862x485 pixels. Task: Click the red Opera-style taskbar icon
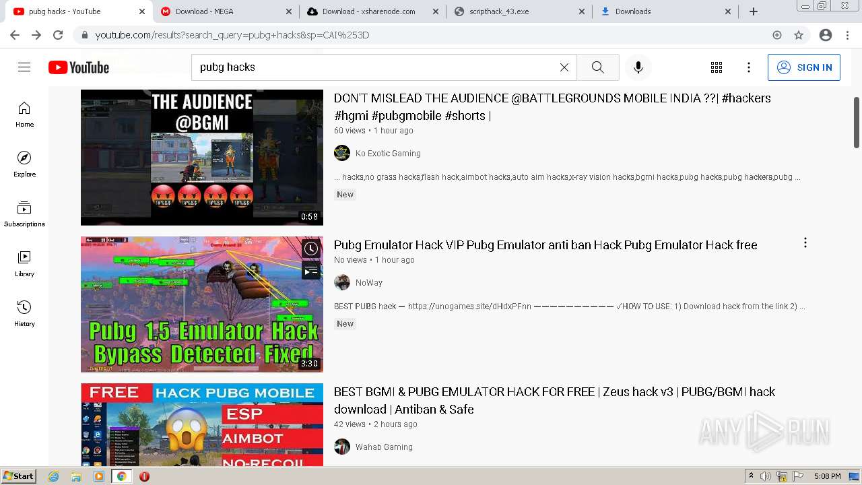(x=144, y=476)
